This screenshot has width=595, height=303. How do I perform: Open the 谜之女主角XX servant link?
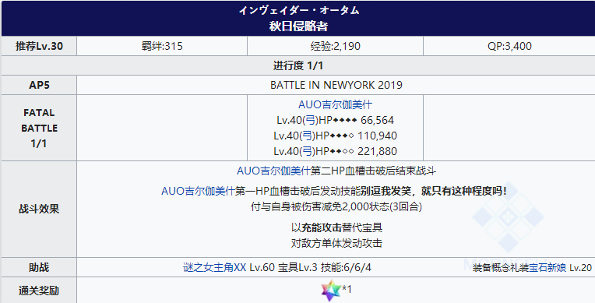[x=214, y=267]
